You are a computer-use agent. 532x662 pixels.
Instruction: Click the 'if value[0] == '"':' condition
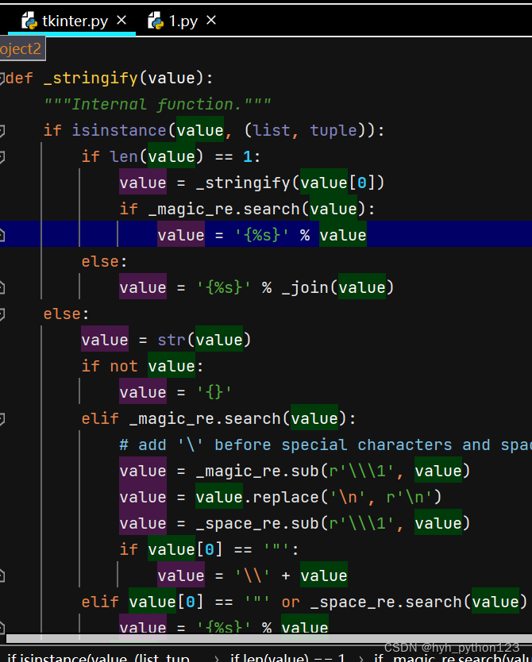click(x=210, y=549)
